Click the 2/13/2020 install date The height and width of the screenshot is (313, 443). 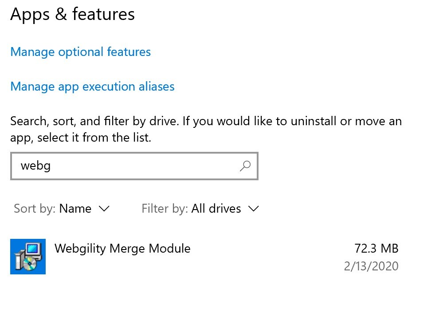pos(371,266)
